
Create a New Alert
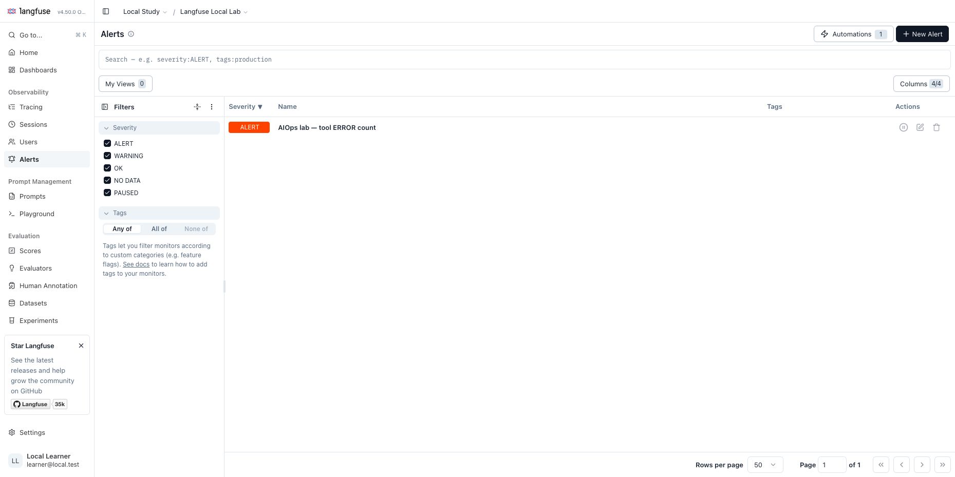pyautogui.click(x=922, y=34)
